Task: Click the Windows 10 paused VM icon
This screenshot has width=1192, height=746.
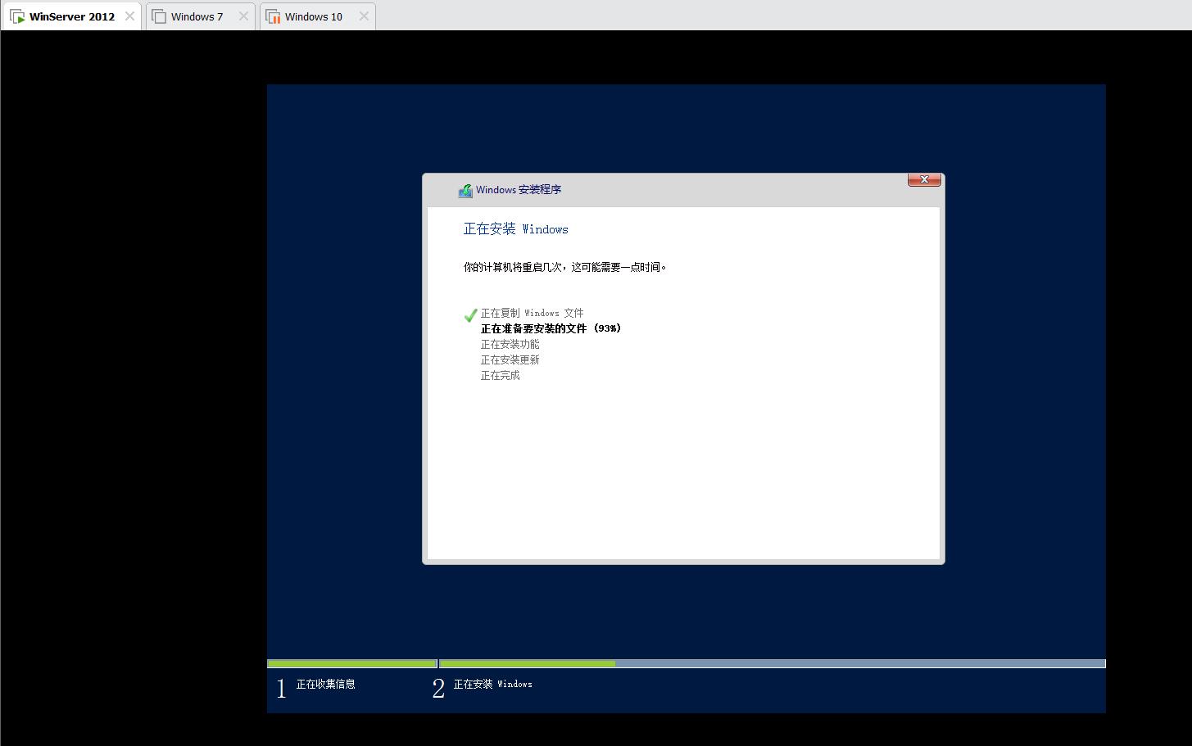Action: pyautogui.click(x=274, y=16)
